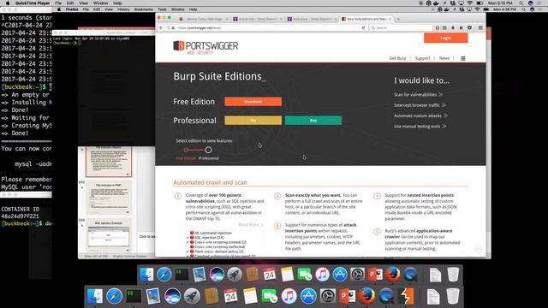
Task: Open the Firefox Tools menu
Action: [162, 9]
